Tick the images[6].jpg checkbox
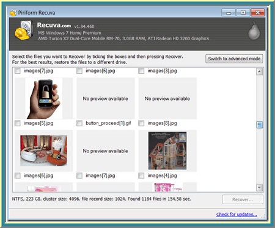The width and height of the screenshot is (275, 228). (18, 176)
